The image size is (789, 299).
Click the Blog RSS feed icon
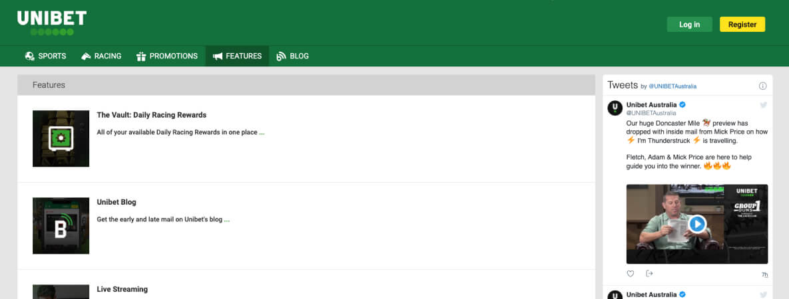point(281,56)
